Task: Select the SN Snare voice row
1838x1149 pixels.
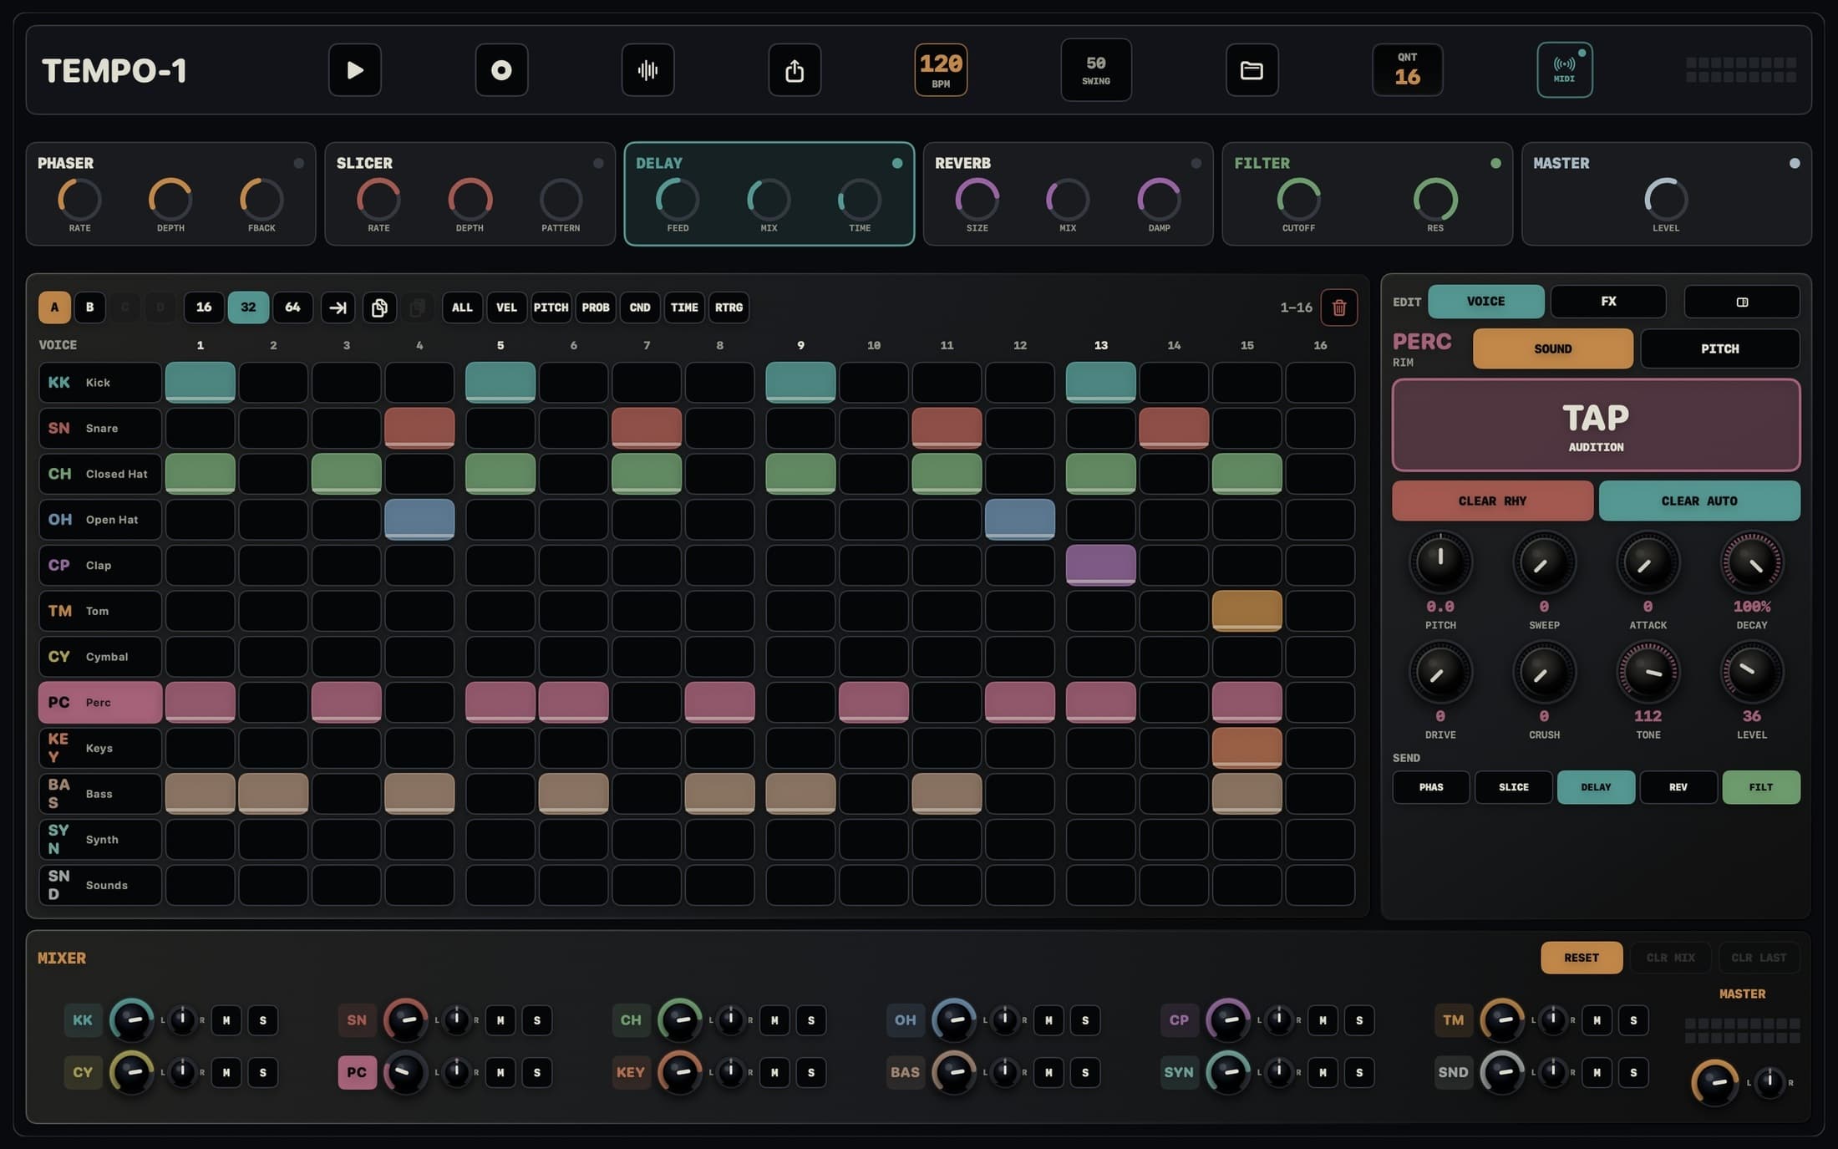Action: [100, 428]
